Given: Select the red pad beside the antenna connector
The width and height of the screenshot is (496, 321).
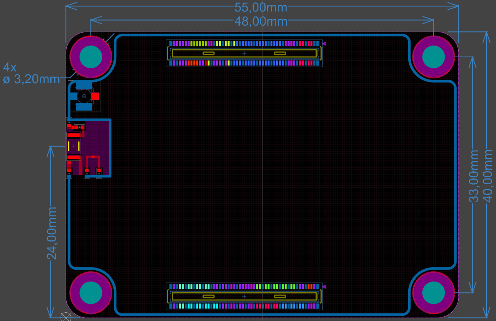Looking at the screenshot, I should coord(96,96).
